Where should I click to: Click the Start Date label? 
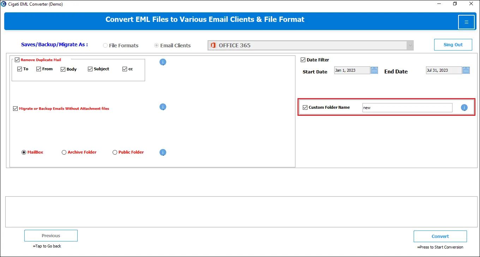click(x=315, y=72)
